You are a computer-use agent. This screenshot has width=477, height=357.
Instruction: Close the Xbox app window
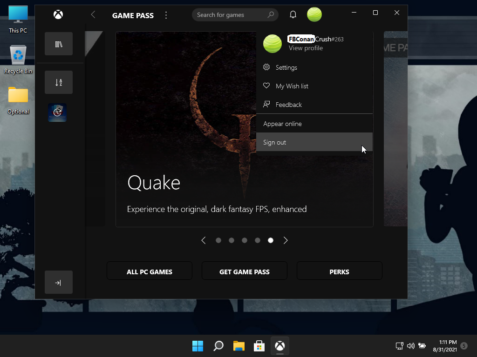[x=397, y=13]
